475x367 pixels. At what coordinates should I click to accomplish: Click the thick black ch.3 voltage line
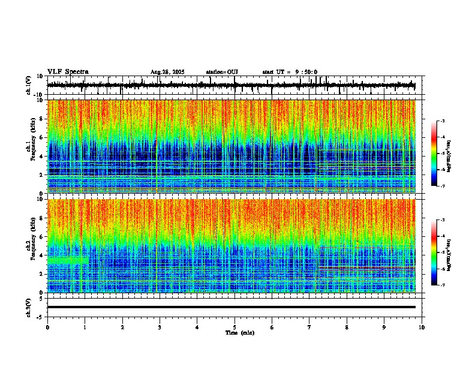pos(231,307)
